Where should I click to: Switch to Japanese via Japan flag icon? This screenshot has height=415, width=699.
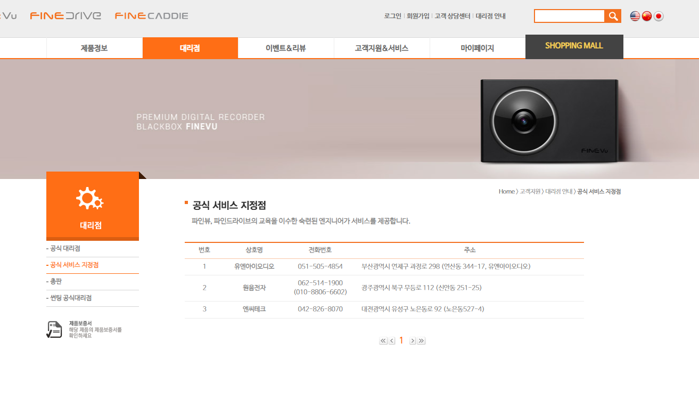click(x=659, y=16)
